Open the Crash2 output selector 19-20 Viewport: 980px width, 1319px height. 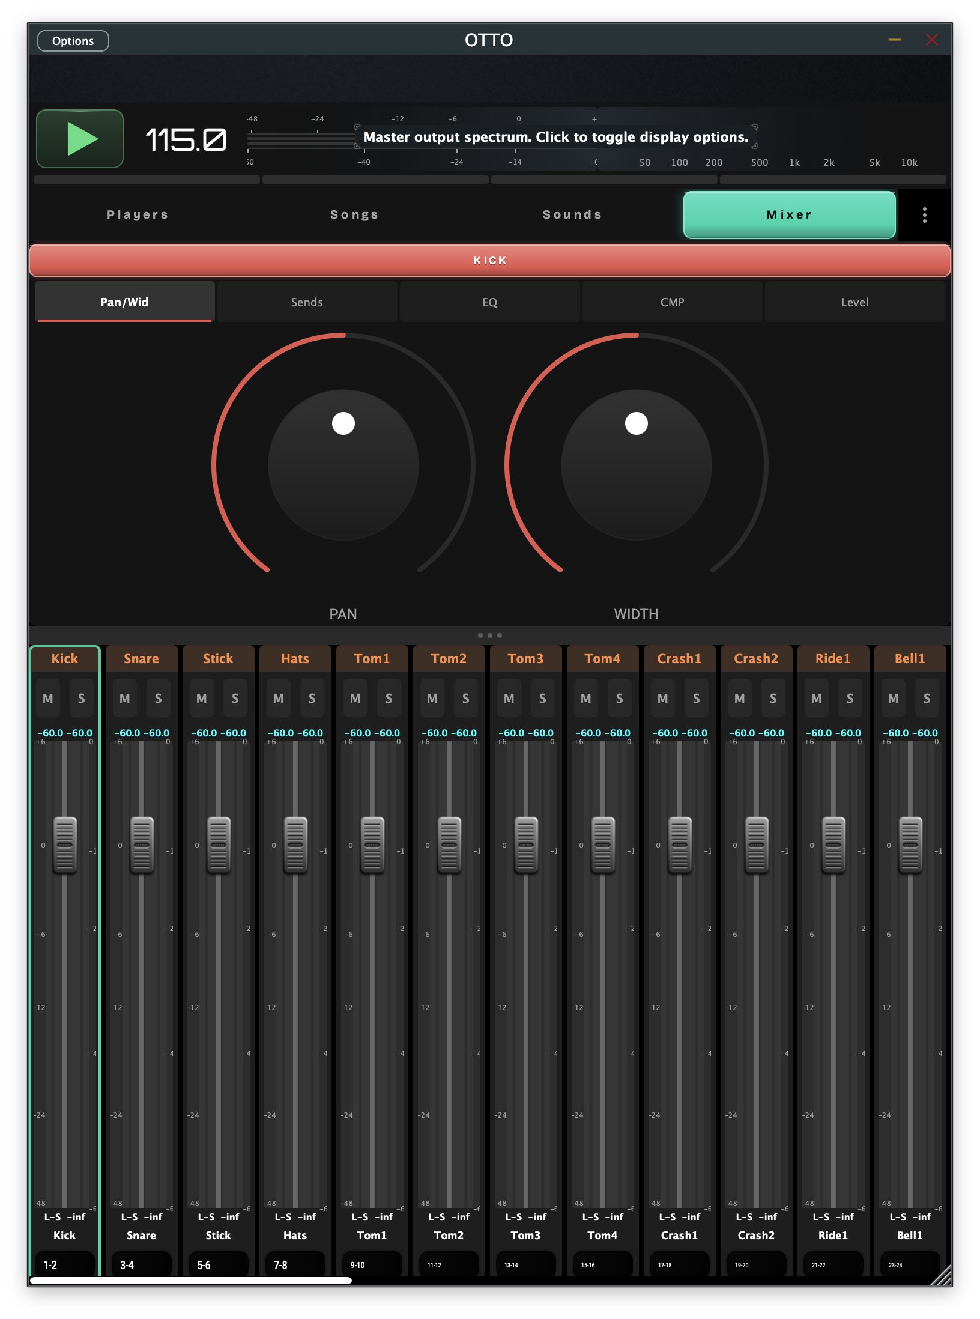(757, 1264)
